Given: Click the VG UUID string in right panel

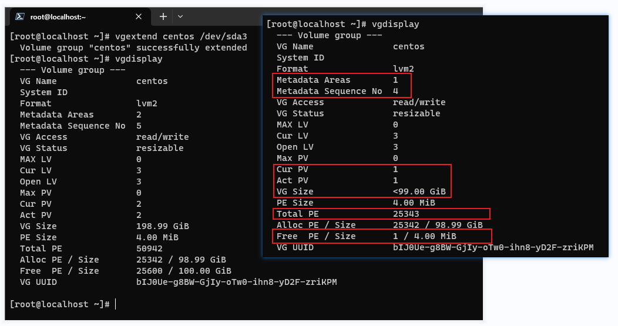Looking at the screenshot, I should coord(493,247).
